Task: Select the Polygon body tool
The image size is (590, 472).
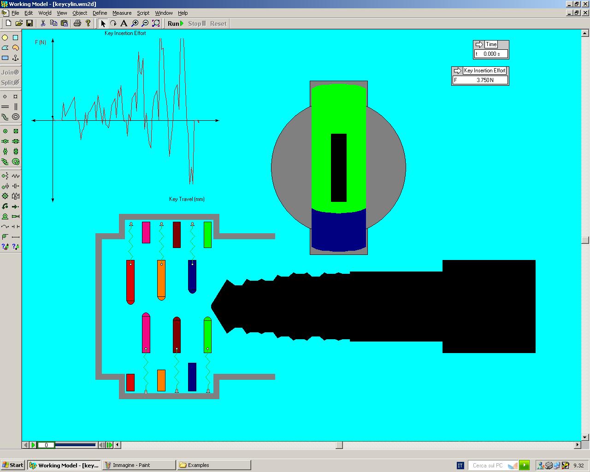Action: tap(5, 47)
